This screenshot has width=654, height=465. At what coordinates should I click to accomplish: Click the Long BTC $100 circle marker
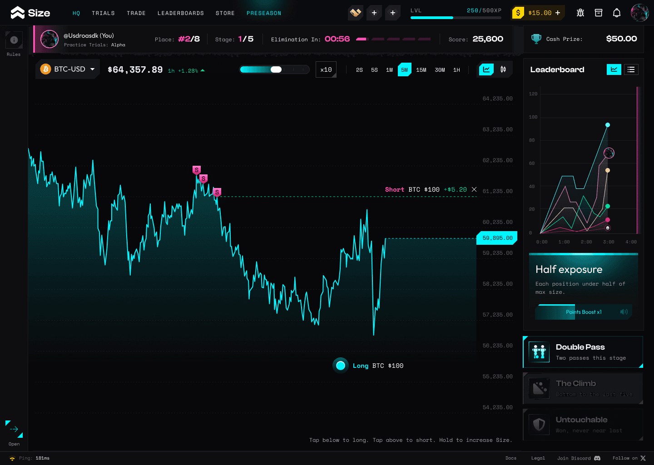pyautogui.click(x=341, y=366)
